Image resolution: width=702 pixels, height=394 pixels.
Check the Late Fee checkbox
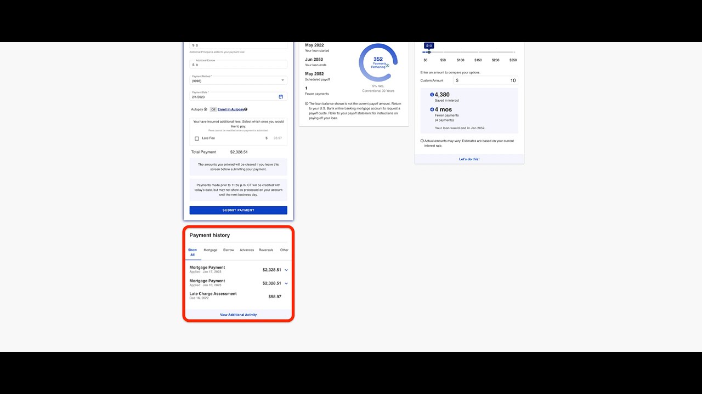(197, 138)
